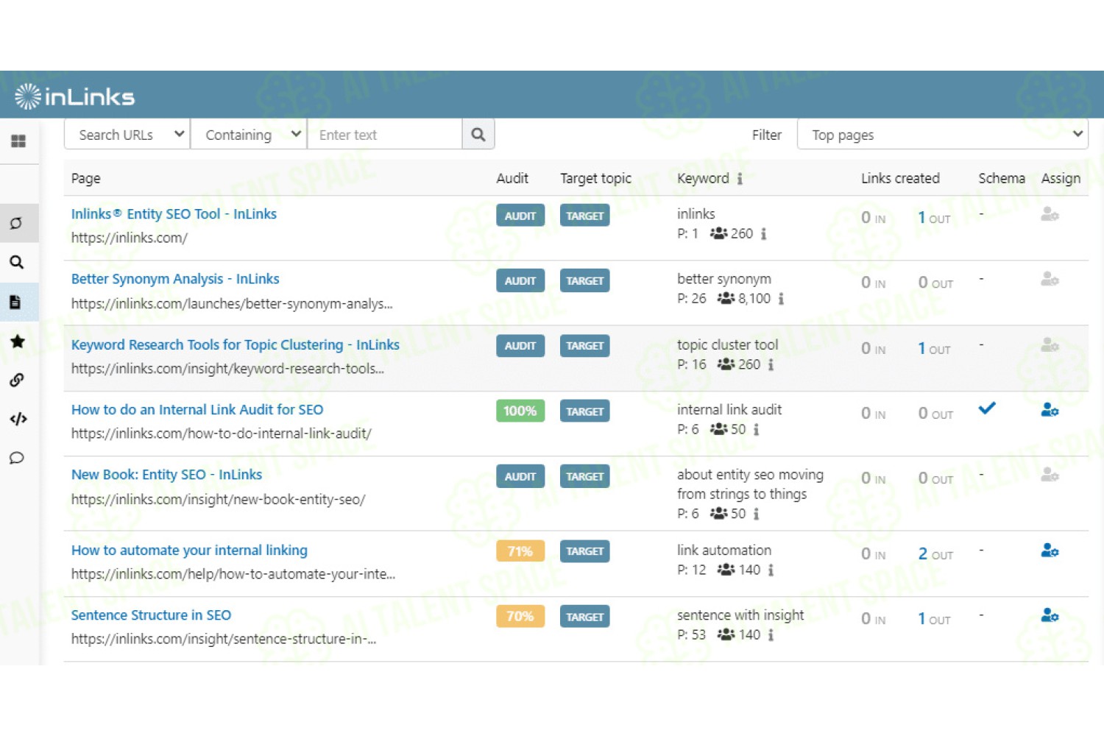Screen dimensions: 1104x736
Task: Open Keyword Research Tools for Topic Clustering link
Action: click(x=236, y=344)
